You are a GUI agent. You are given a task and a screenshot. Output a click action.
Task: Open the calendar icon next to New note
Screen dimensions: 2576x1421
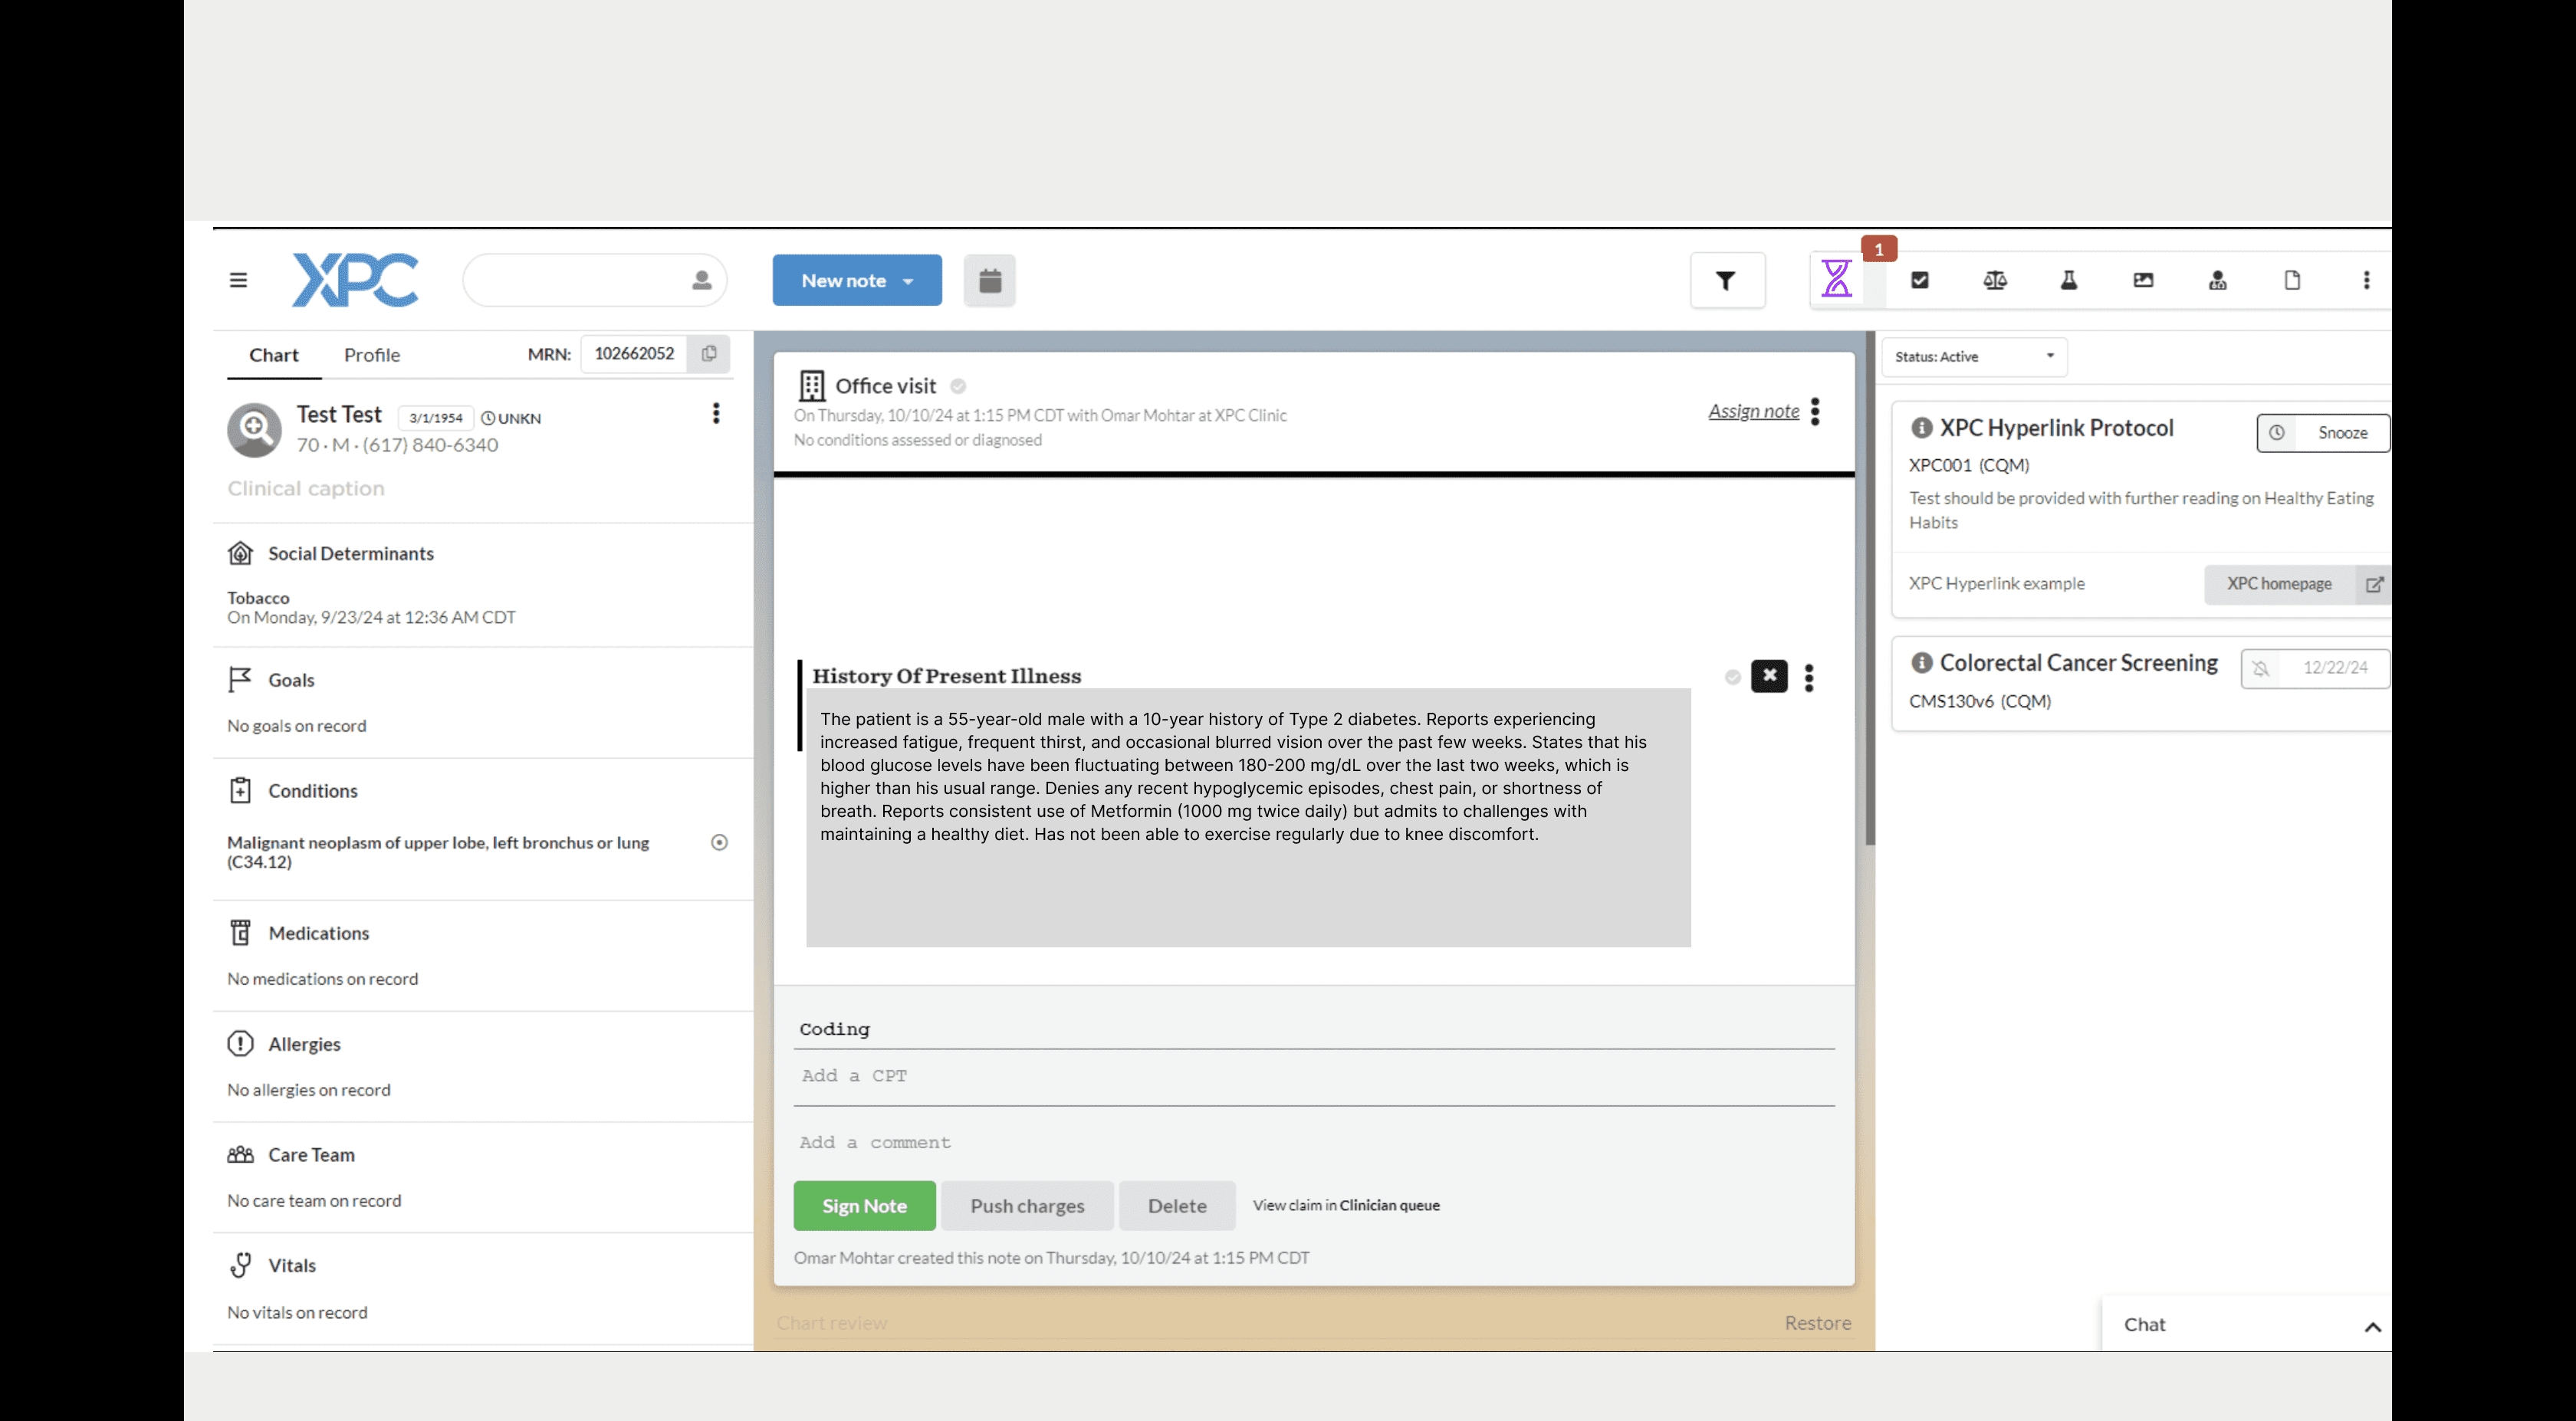989,280
